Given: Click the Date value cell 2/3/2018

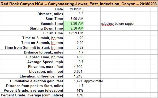Looking at the screenshot, I should point(74,9).
